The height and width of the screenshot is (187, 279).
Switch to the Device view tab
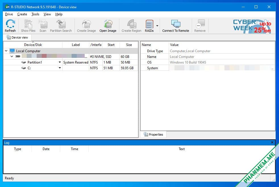(x=17, y=37)
